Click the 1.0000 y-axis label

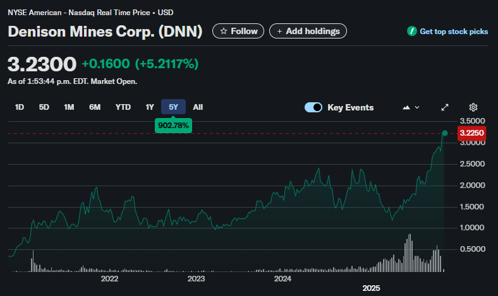pyautogui.click(x=473, y=228)
